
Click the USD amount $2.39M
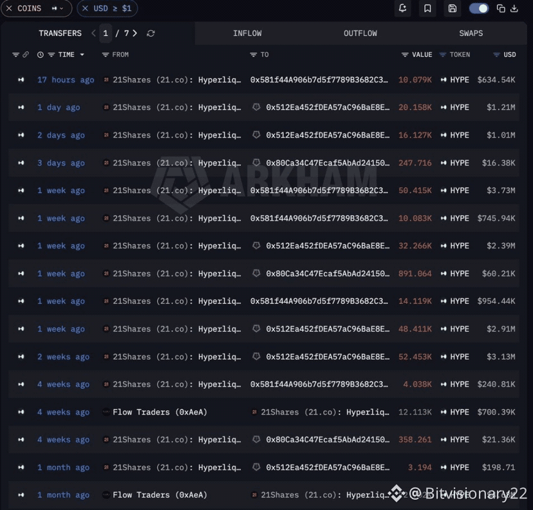pos(501,246)
